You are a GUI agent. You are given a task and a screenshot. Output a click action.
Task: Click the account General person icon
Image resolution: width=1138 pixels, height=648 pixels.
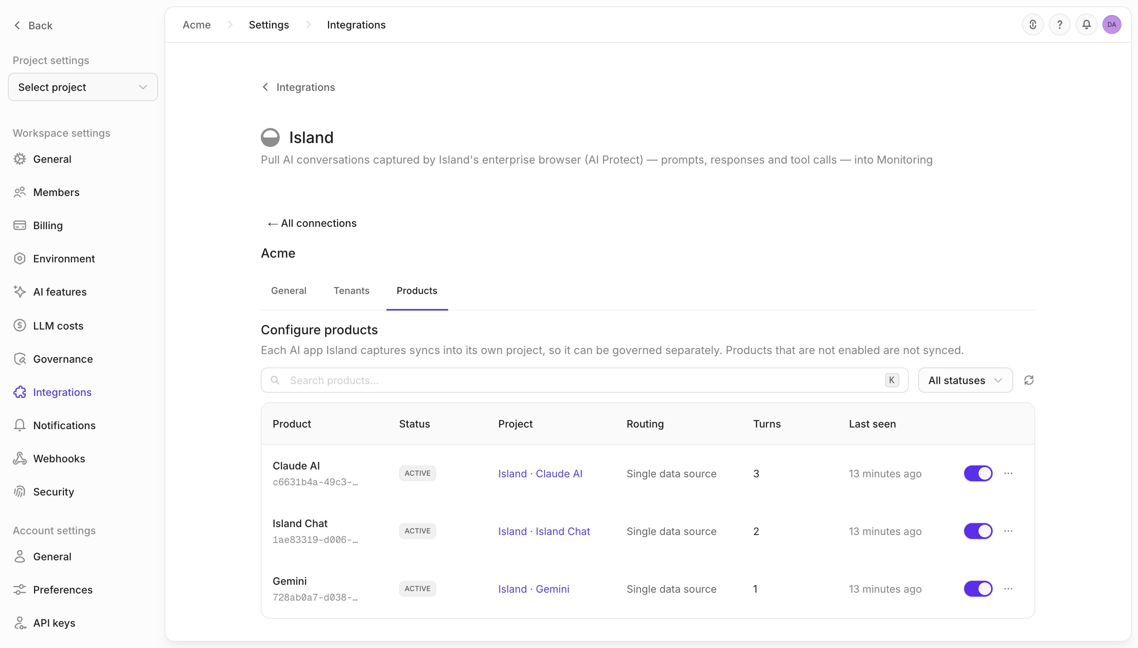point(20,556)
